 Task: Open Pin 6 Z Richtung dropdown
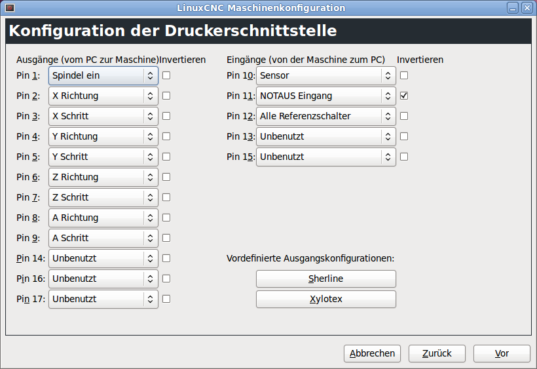[103, 177]
